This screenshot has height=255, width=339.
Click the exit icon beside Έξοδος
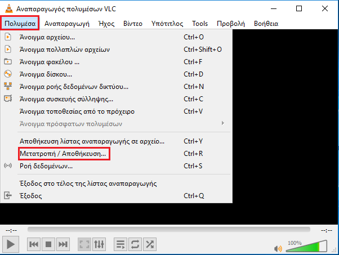pos(8,195)
